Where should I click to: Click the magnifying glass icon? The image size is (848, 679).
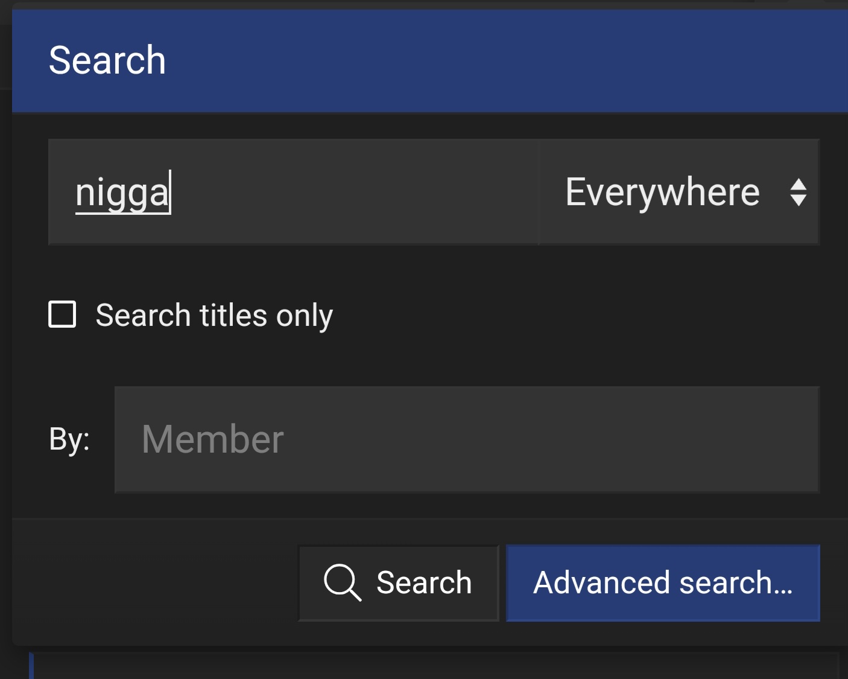point(342,582)
